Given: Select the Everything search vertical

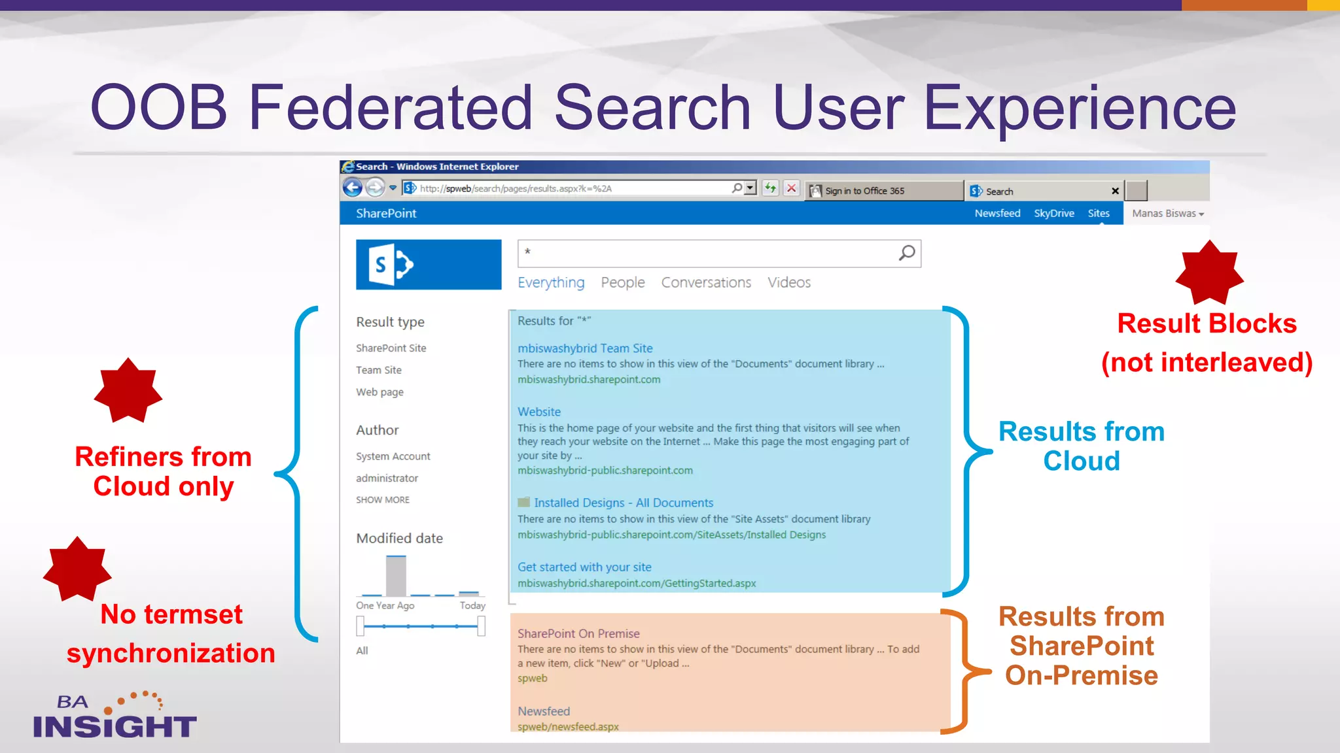Looking at the screenshot, I should tap(551, 282).
